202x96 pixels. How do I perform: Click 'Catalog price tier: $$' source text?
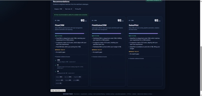pyautogui.click(x=66, y=73)
